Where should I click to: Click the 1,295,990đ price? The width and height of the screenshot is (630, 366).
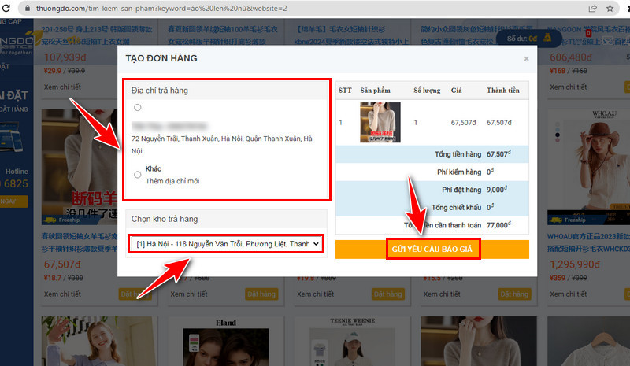575,264
